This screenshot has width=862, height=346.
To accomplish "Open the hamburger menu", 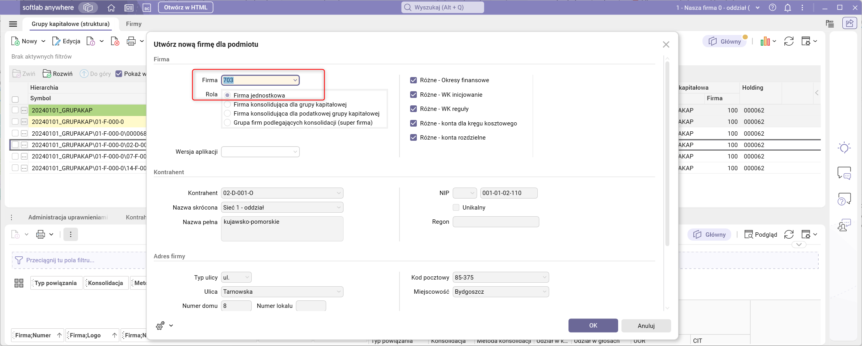I will (x=13, y=24).
